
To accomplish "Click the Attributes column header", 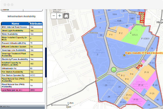I will click(x=36, y=24).
